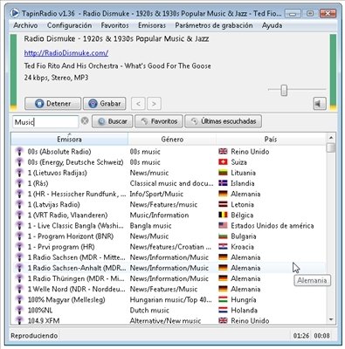
Task: Click the Latvian flag next to Letonia
Action: tap(223, 204)
